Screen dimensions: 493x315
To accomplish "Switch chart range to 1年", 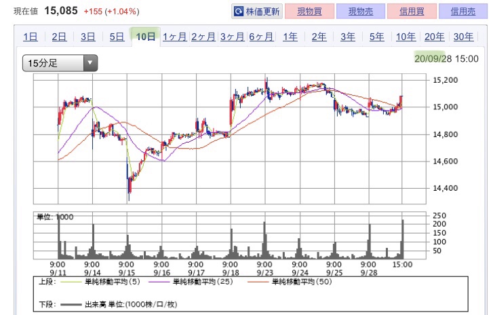I will click(x=290, y=37).
